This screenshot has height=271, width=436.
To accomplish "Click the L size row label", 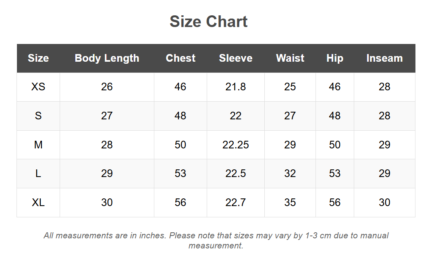I will 38,173.
